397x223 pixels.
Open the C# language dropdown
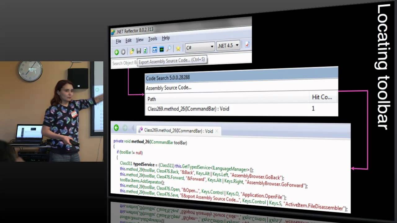pos(200,47)
